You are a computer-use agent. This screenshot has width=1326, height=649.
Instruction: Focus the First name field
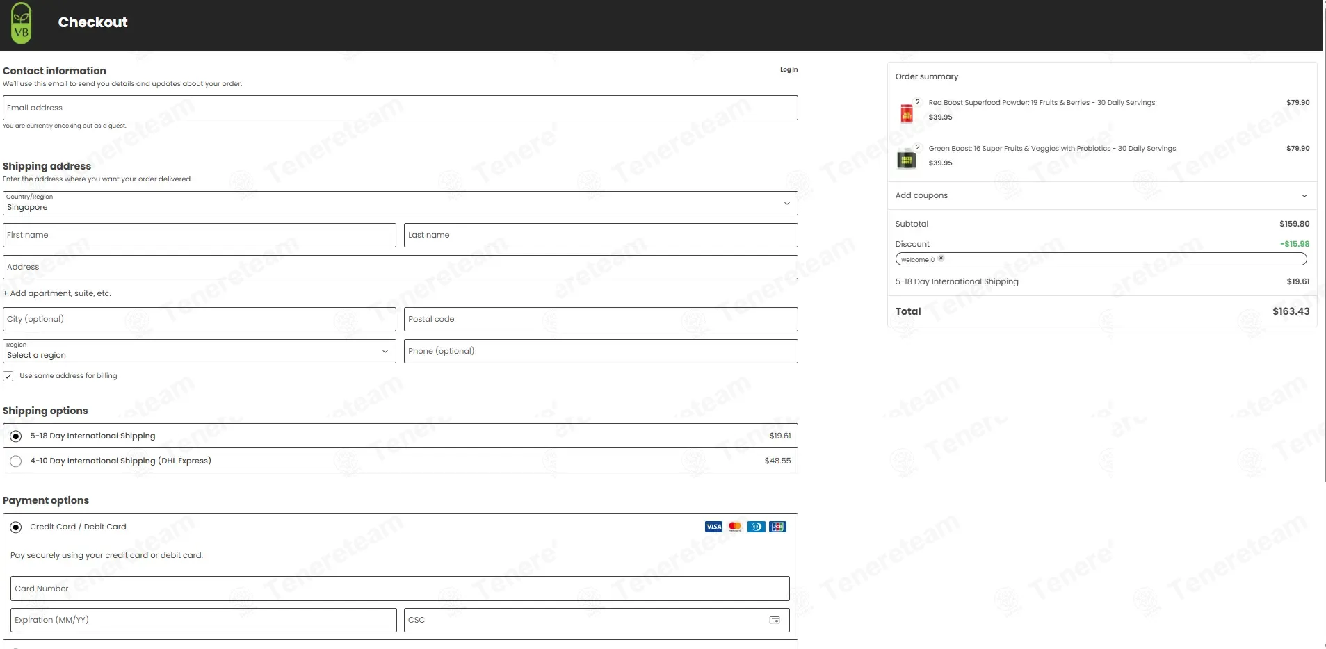(x=200, y=235)
